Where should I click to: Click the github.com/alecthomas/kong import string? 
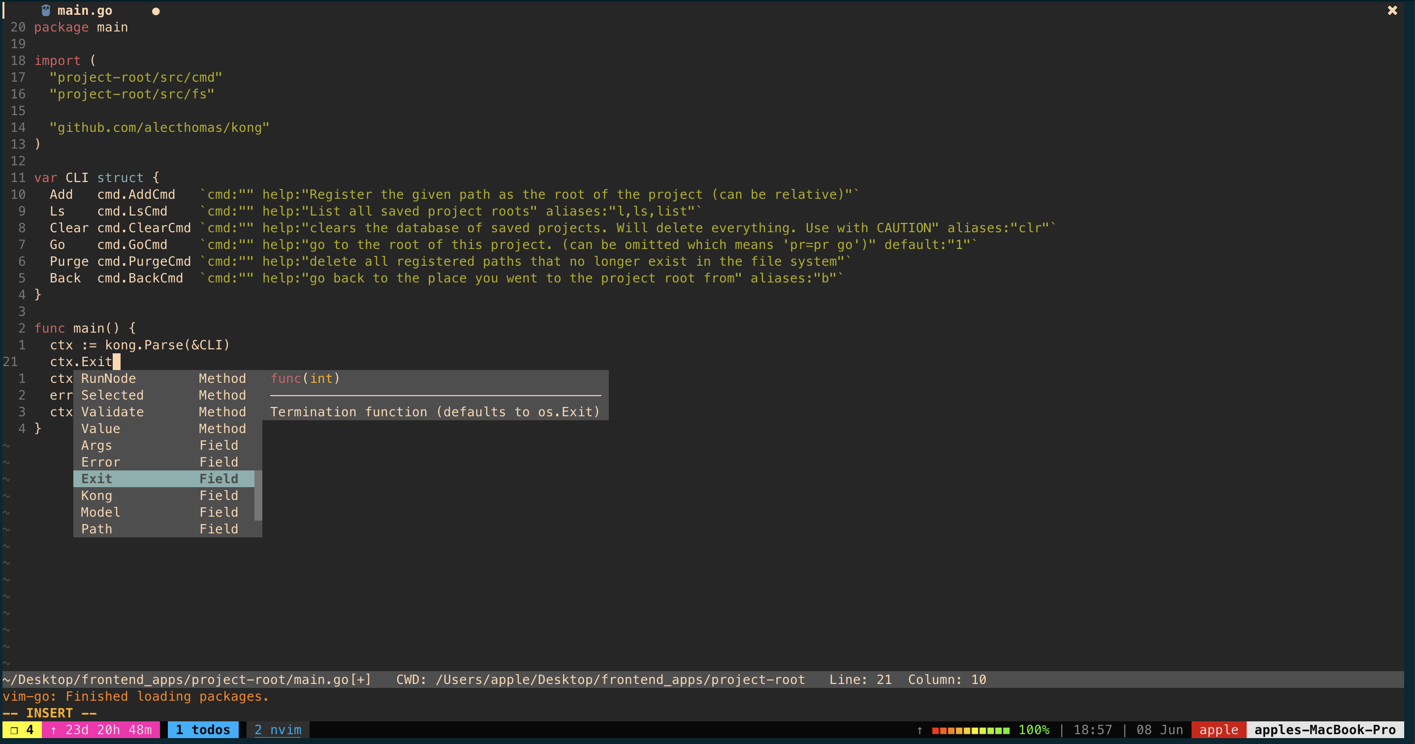[x=159, y=127]
